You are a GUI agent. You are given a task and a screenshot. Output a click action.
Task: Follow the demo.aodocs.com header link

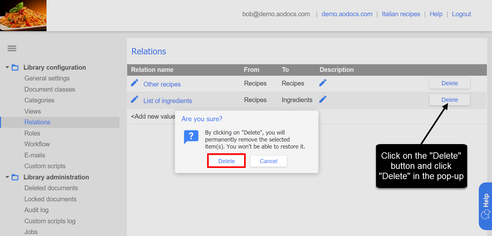pyautogui.click(x=347, y=14)
